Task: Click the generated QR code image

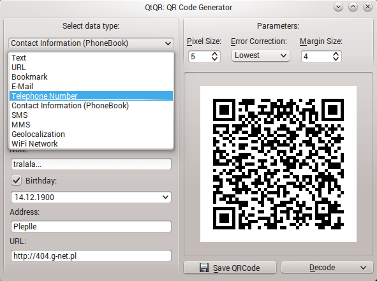Action: click(x=278, y=164)
